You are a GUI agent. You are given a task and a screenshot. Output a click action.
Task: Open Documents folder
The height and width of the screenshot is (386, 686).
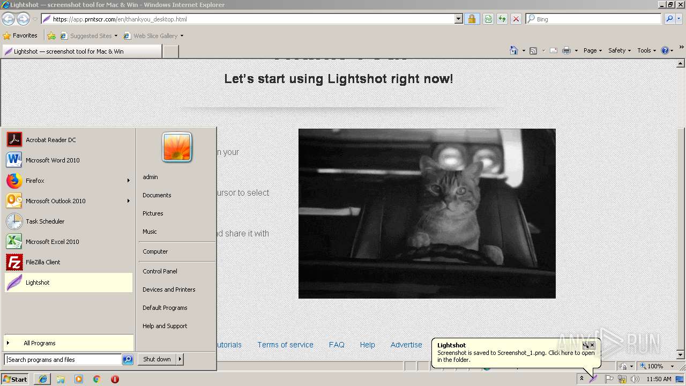(x=157, y=195)
